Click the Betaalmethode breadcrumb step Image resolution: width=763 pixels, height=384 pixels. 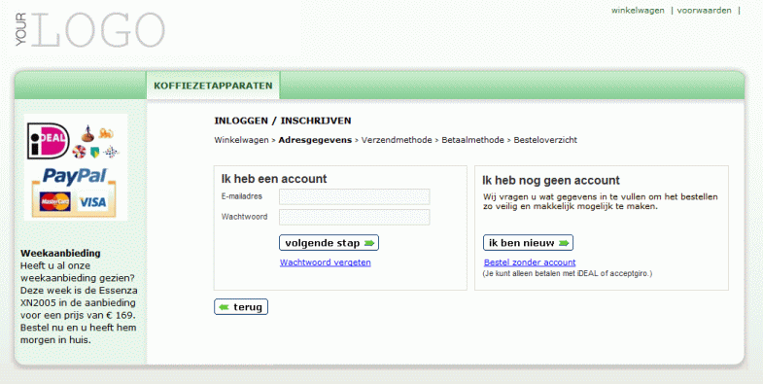(472, 140)
